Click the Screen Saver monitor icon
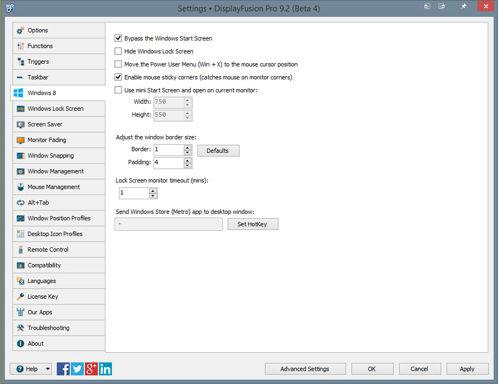The height and width of the screenshot is (384, 498). point(21,124)
